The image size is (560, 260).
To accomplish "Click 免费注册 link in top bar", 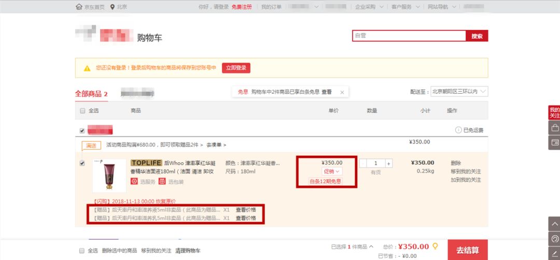I will 242,7.
